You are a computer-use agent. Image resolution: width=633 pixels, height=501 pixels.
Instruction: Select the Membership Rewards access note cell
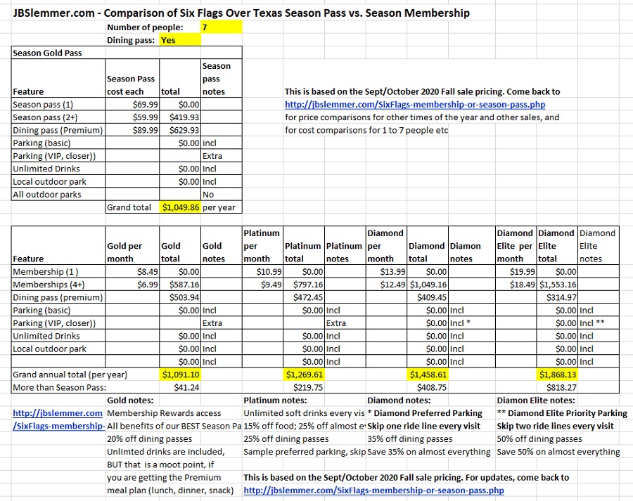(x=164, y=413)
